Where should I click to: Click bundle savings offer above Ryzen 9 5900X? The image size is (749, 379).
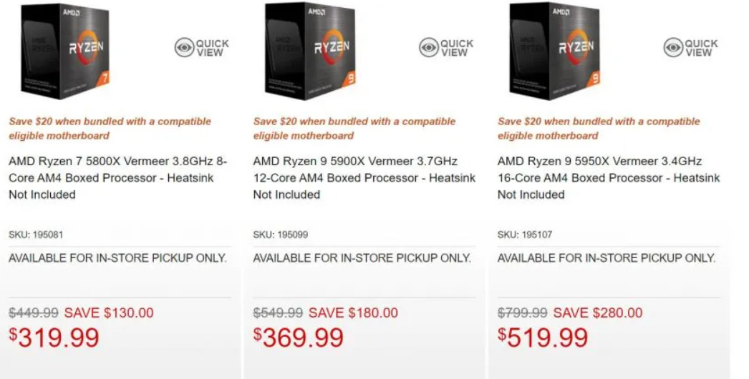coord(354,128)
